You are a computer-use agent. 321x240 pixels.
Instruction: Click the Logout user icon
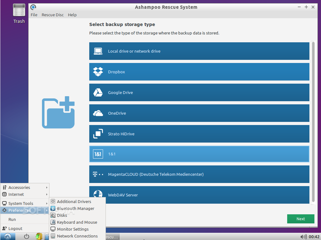pos(4,228)
